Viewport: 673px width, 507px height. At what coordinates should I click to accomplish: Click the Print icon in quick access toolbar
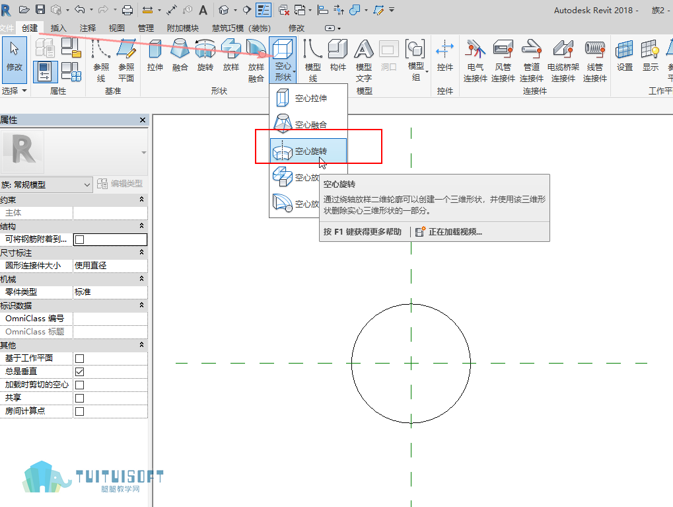click(x=127, y=10)
